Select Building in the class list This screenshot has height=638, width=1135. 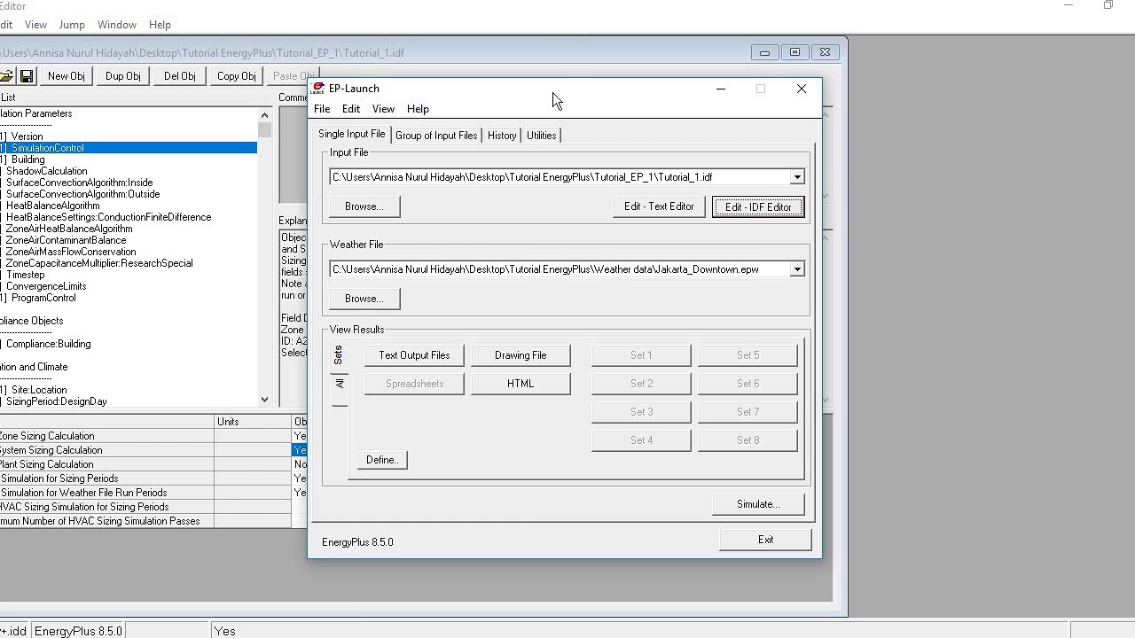[27, 159]
